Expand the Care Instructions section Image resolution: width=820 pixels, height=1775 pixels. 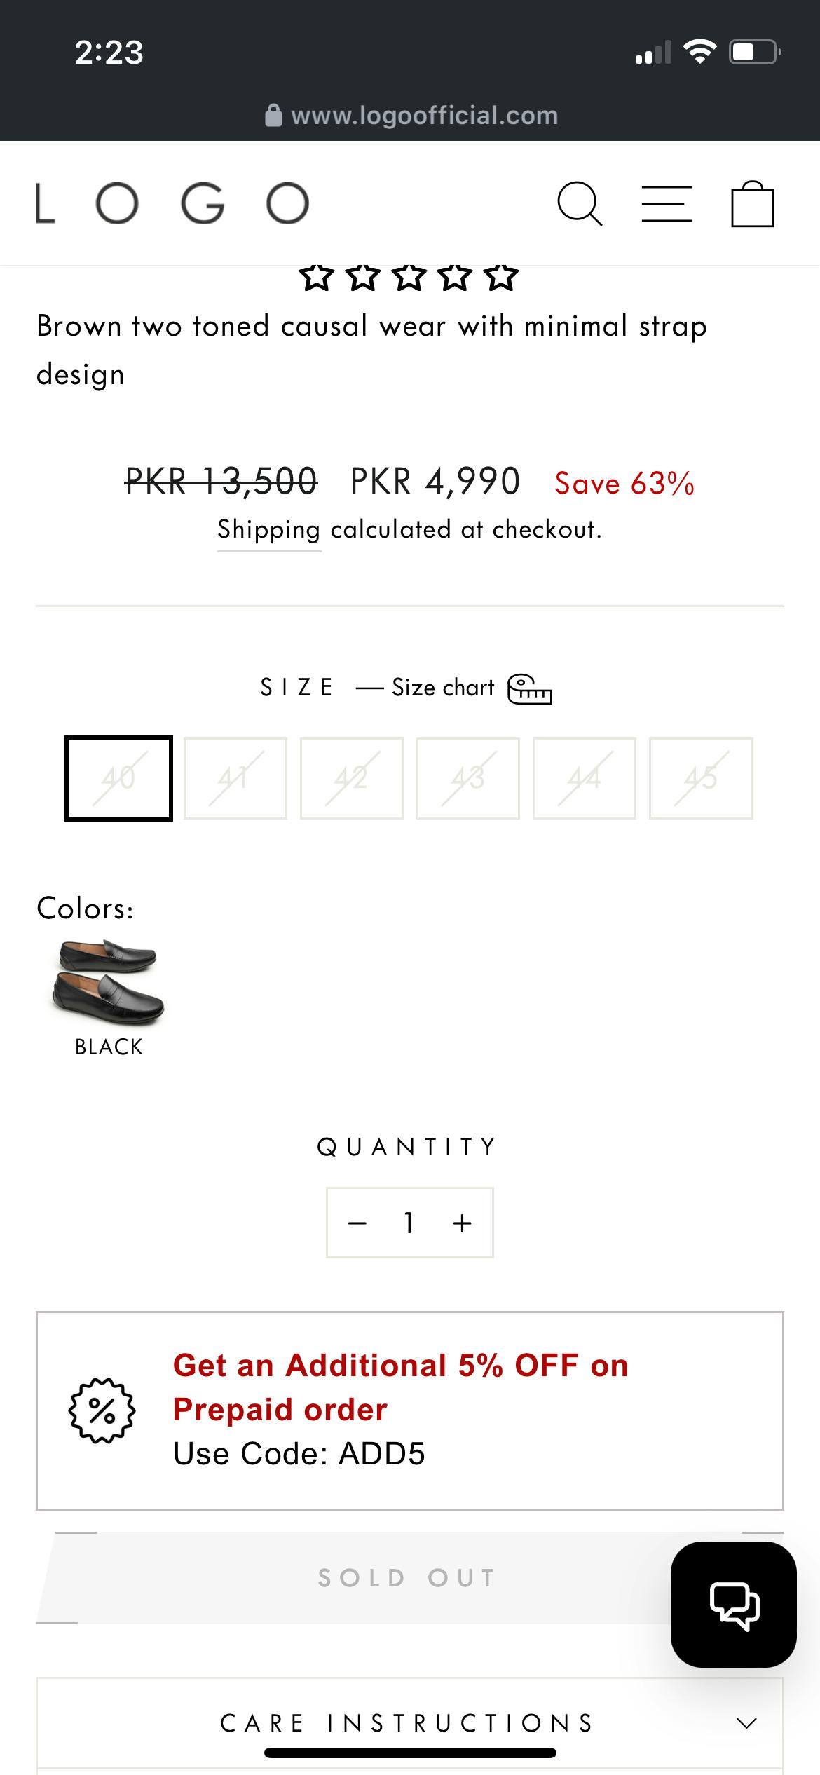coord(409,1723)
